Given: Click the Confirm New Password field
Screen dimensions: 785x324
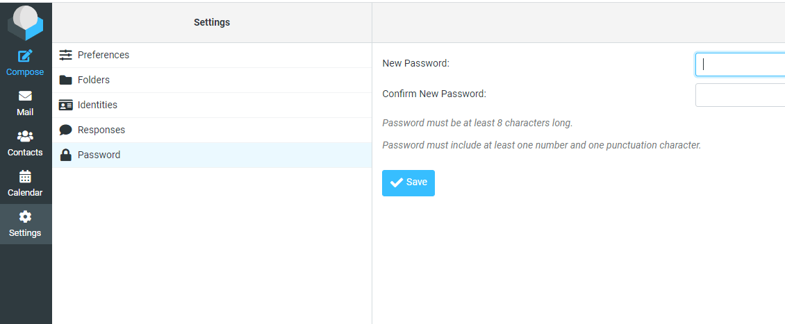Looking at the screenshot, I should point(740,95).
